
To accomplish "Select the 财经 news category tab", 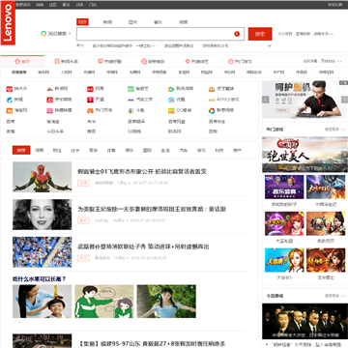I will tap(57, 150).
